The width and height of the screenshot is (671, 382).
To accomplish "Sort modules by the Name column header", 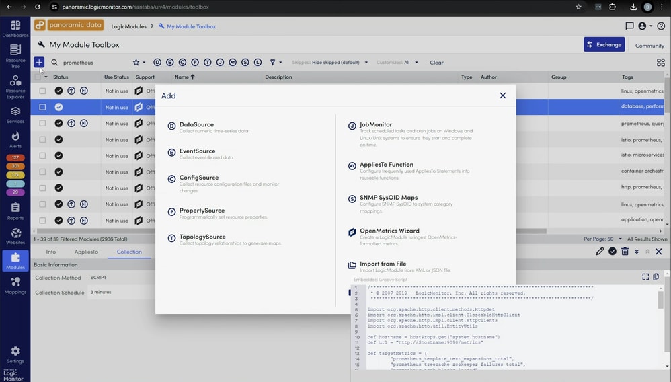I will [184, 77].
